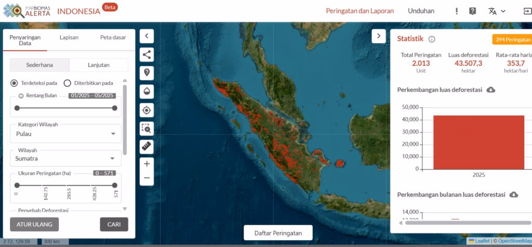Switch to the Peta dasar tab
Screen dimensions: 532x247
click(113, 37)
